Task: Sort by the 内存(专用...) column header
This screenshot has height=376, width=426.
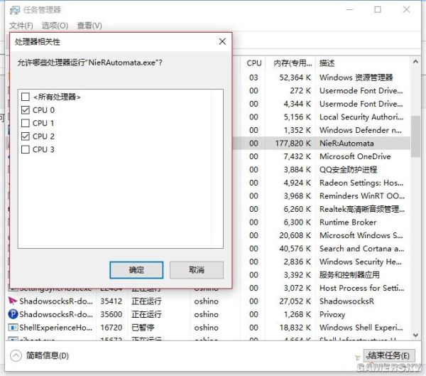Action: 293,63
